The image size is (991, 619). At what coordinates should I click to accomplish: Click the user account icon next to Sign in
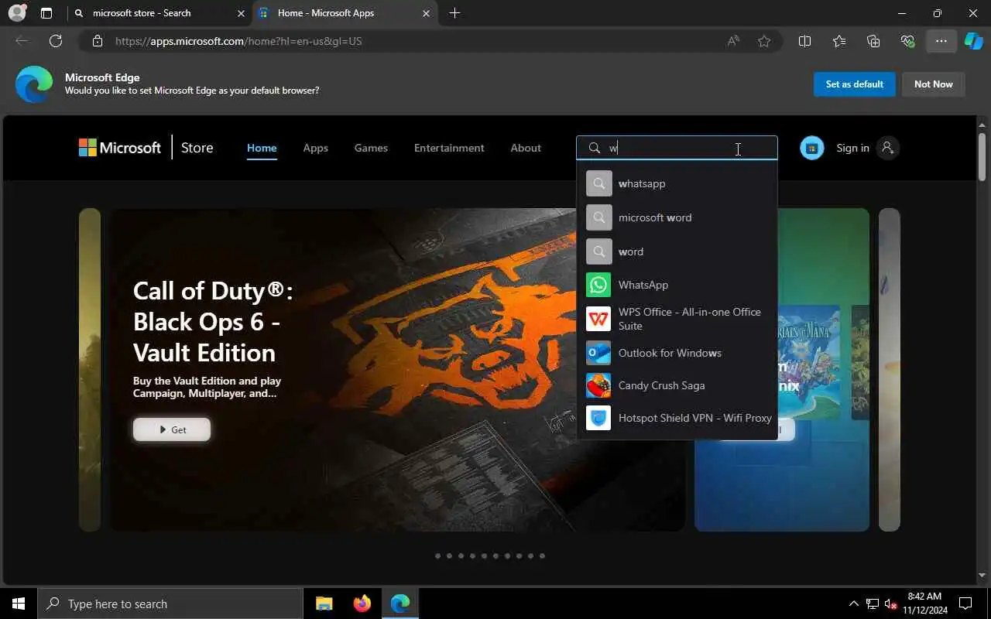(888, 148)
